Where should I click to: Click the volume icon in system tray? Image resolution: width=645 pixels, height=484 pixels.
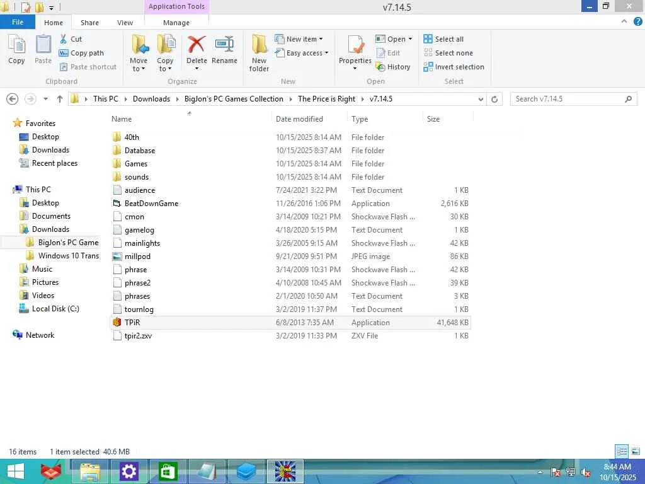(x=586, y=473)
